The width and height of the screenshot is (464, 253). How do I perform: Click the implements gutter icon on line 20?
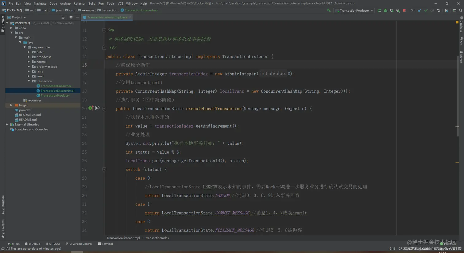pos(91,108)
